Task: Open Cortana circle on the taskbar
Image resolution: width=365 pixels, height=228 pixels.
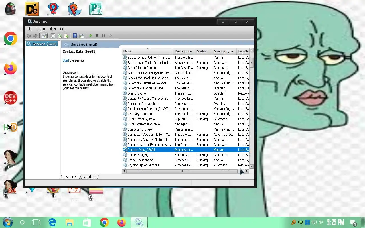Action: click(22, 222)
